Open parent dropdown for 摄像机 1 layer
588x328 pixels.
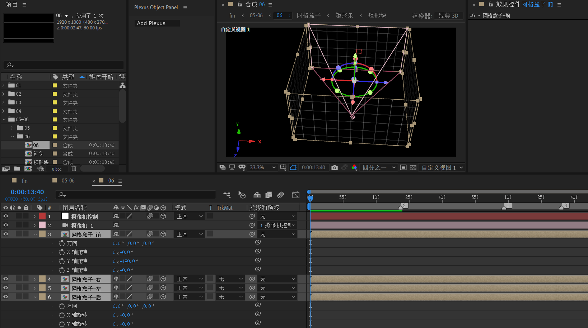click(278, 225)
